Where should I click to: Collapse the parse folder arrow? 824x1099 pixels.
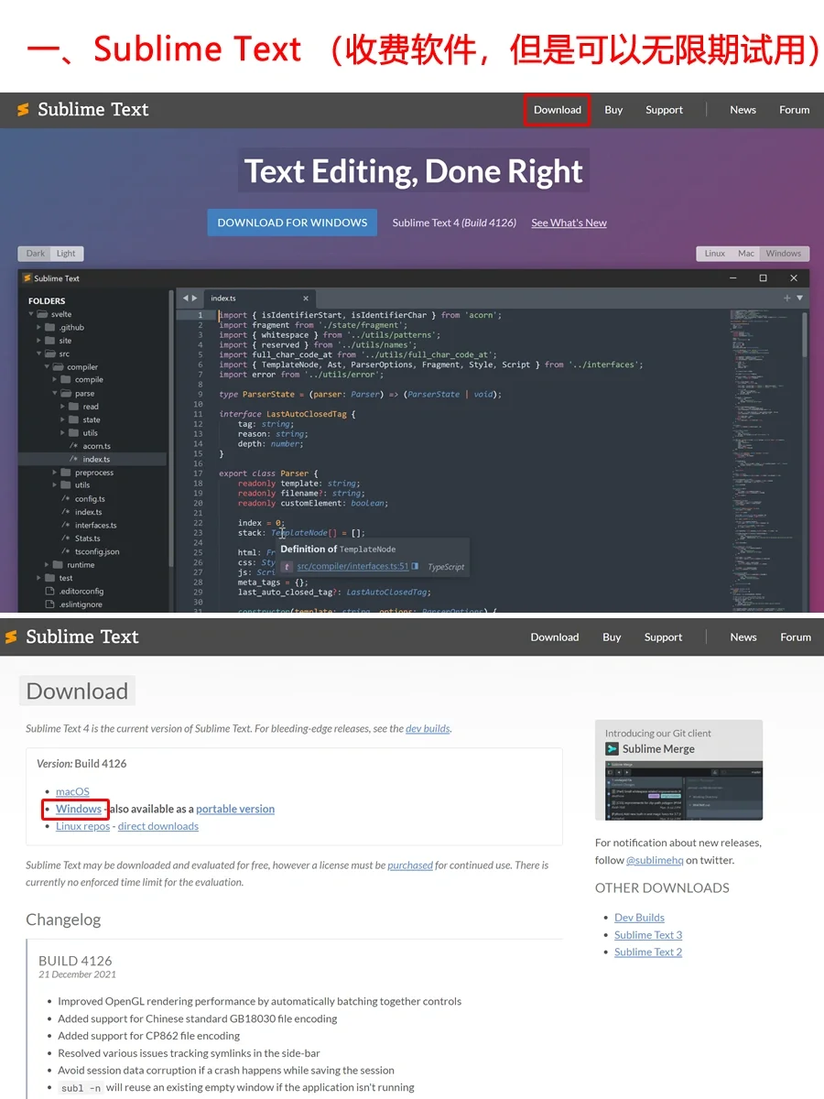click(55, 393)
